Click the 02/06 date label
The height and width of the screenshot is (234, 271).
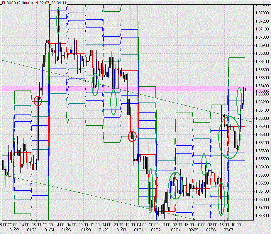click(211, 230)
